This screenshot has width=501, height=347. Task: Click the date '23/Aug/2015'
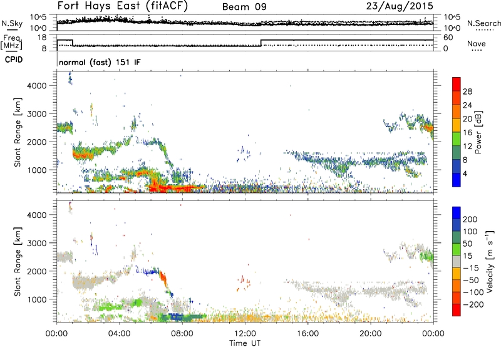(x=400, y=6)
